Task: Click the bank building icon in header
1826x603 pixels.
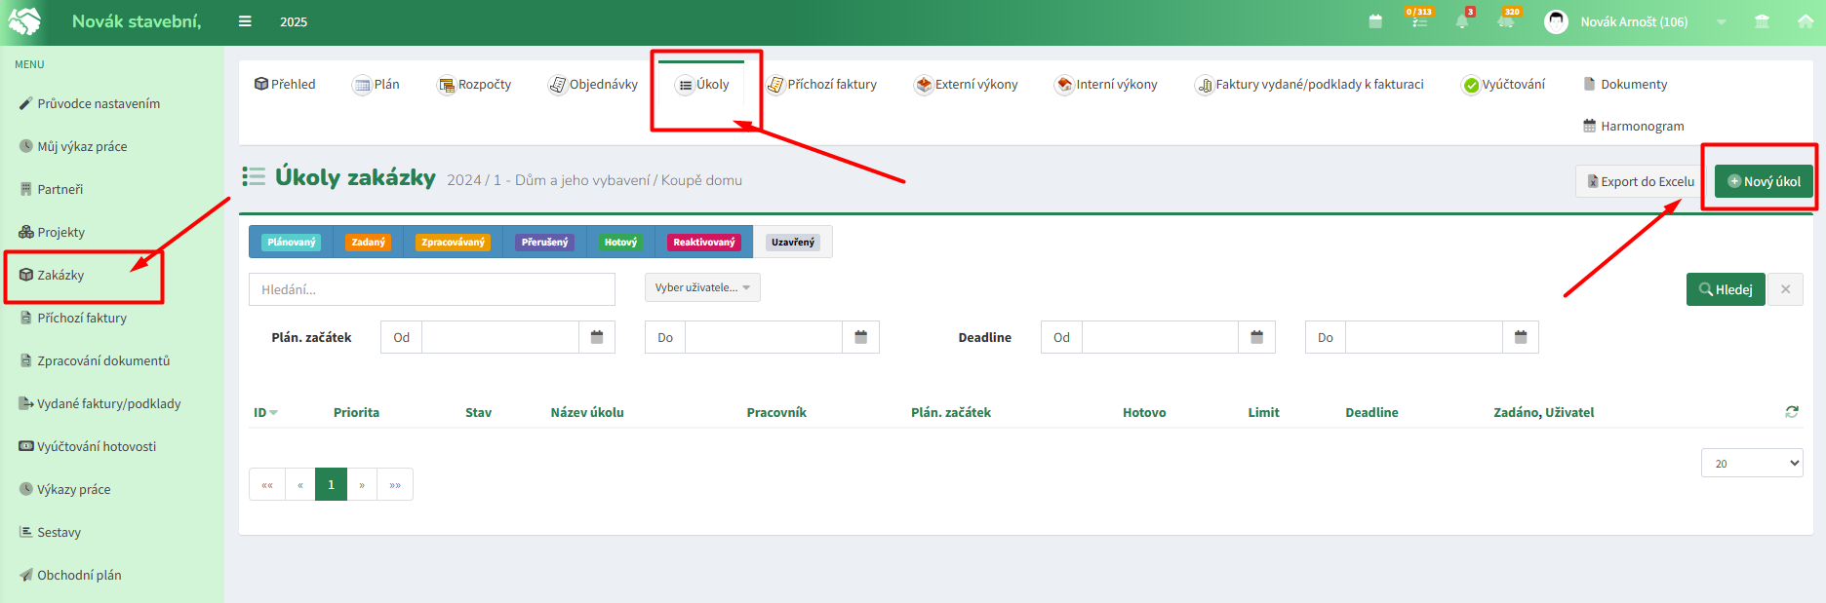Action: (1762, 21)
